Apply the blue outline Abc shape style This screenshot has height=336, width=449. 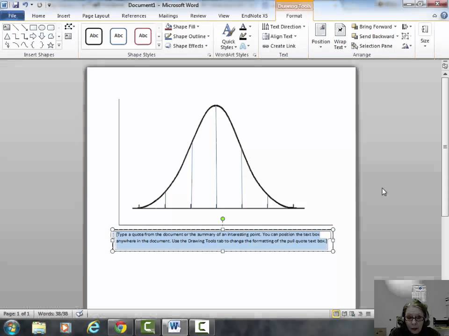pos(118,36)
